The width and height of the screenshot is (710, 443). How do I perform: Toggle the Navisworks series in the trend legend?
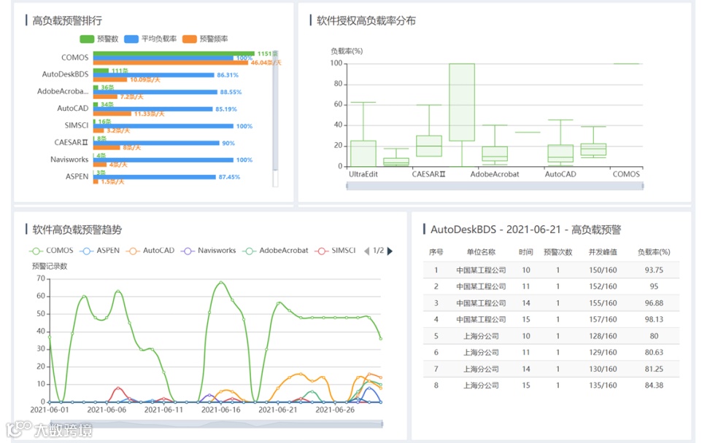pos(208,251)
